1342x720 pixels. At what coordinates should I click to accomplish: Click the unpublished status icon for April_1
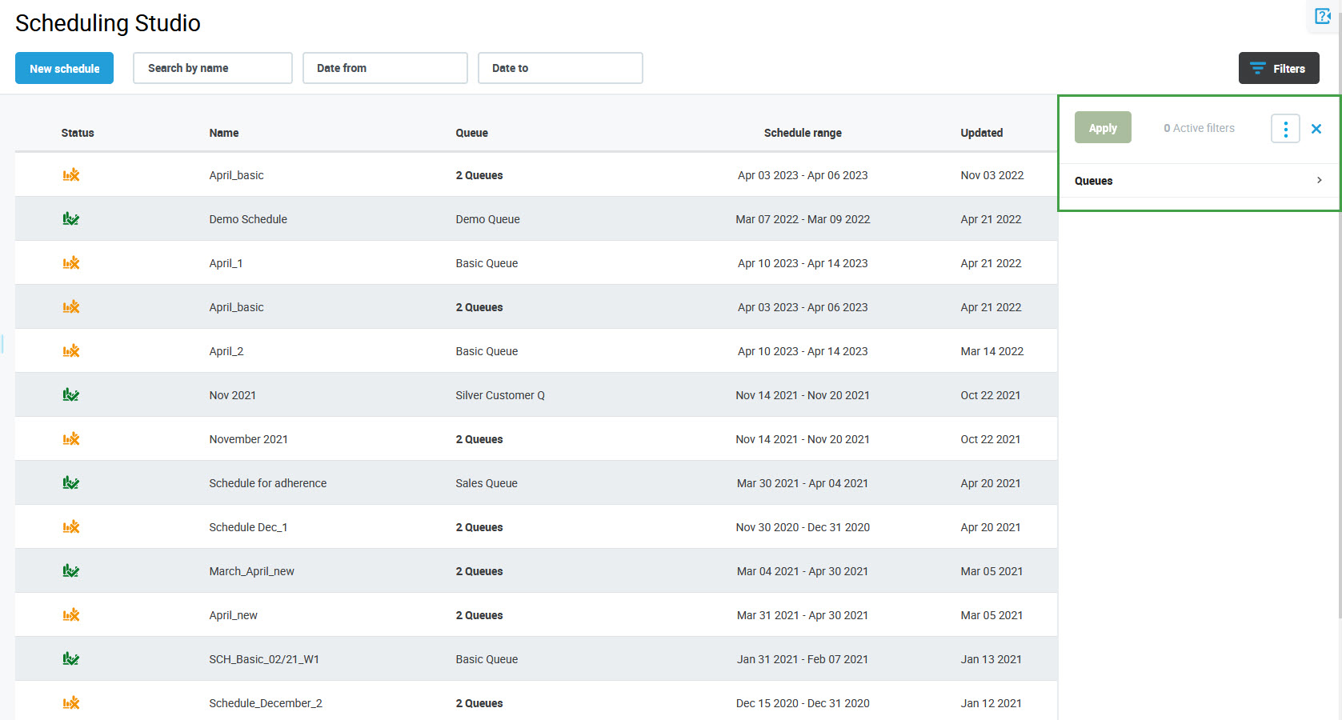click(x=71, y=263)
